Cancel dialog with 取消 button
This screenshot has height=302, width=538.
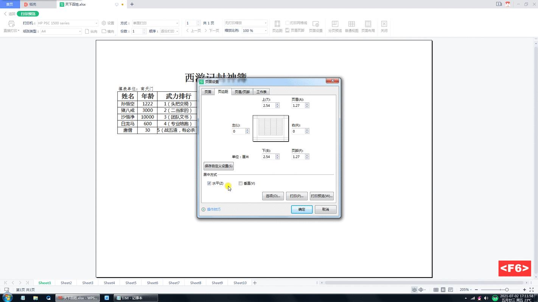pos(326,210)
